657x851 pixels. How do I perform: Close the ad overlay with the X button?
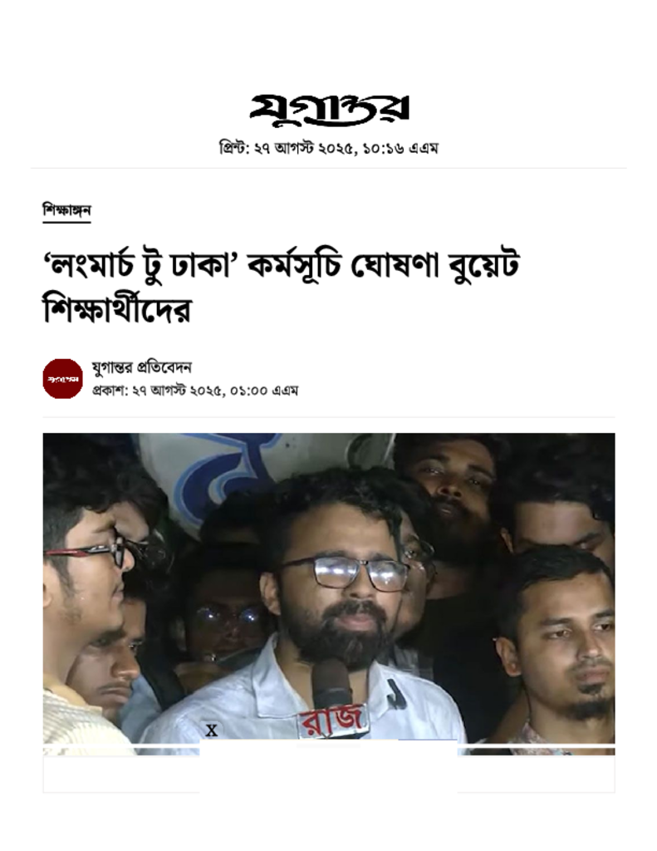[212, 730]
